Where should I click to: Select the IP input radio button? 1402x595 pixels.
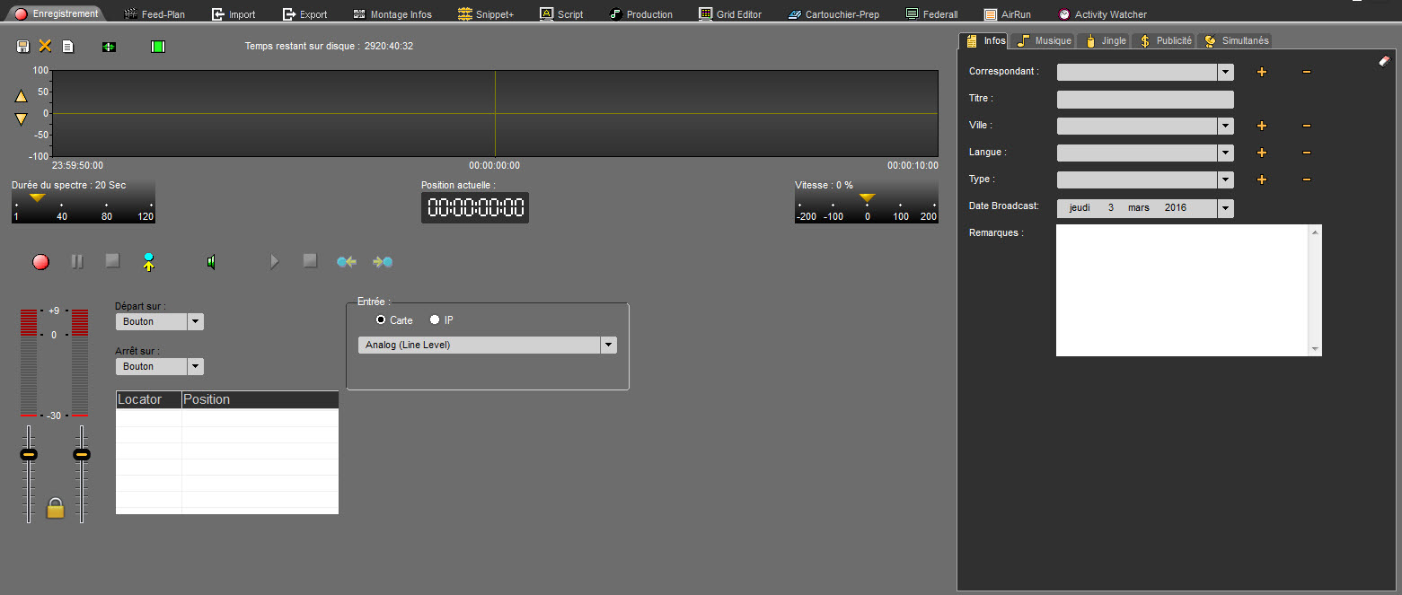click(435, 320)
